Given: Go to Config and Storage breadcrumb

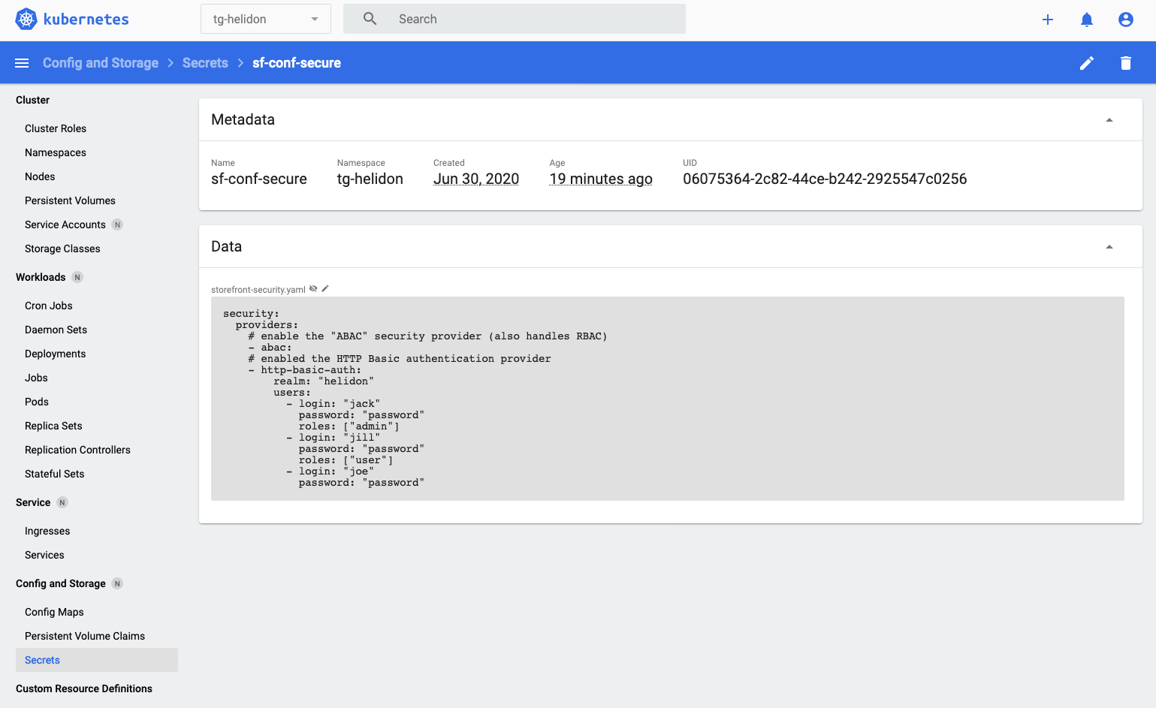Looking at the screenshot, I should [101, 63].
